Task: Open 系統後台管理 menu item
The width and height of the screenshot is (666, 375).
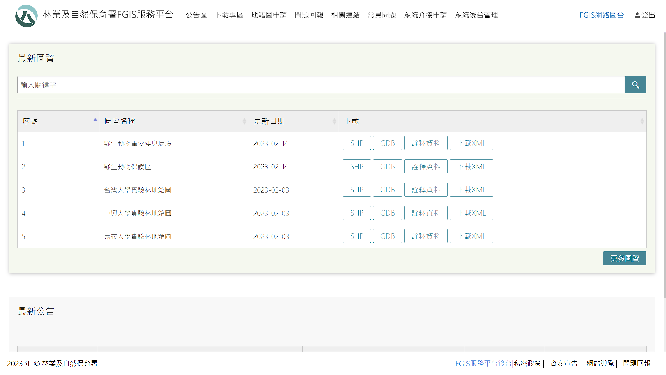Action: [x=476, y=15]
